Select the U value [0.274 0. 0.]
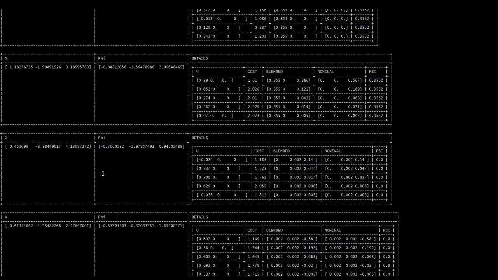The height and width of the screenshot is (280, 498). (x=218, y=98)
